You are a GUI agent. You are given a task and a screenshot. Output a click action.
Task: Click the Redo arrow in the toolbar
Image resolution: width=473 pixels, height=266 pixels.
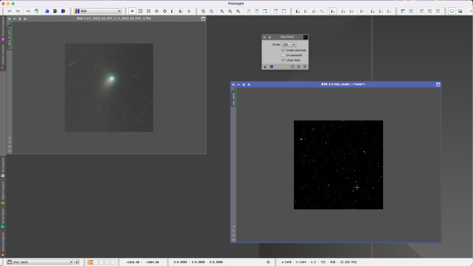18,11
